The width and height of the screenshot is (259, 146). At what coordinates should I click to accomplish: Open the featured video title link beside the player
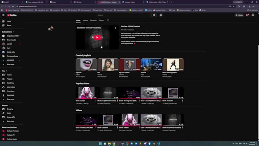(x=131, y=26)
